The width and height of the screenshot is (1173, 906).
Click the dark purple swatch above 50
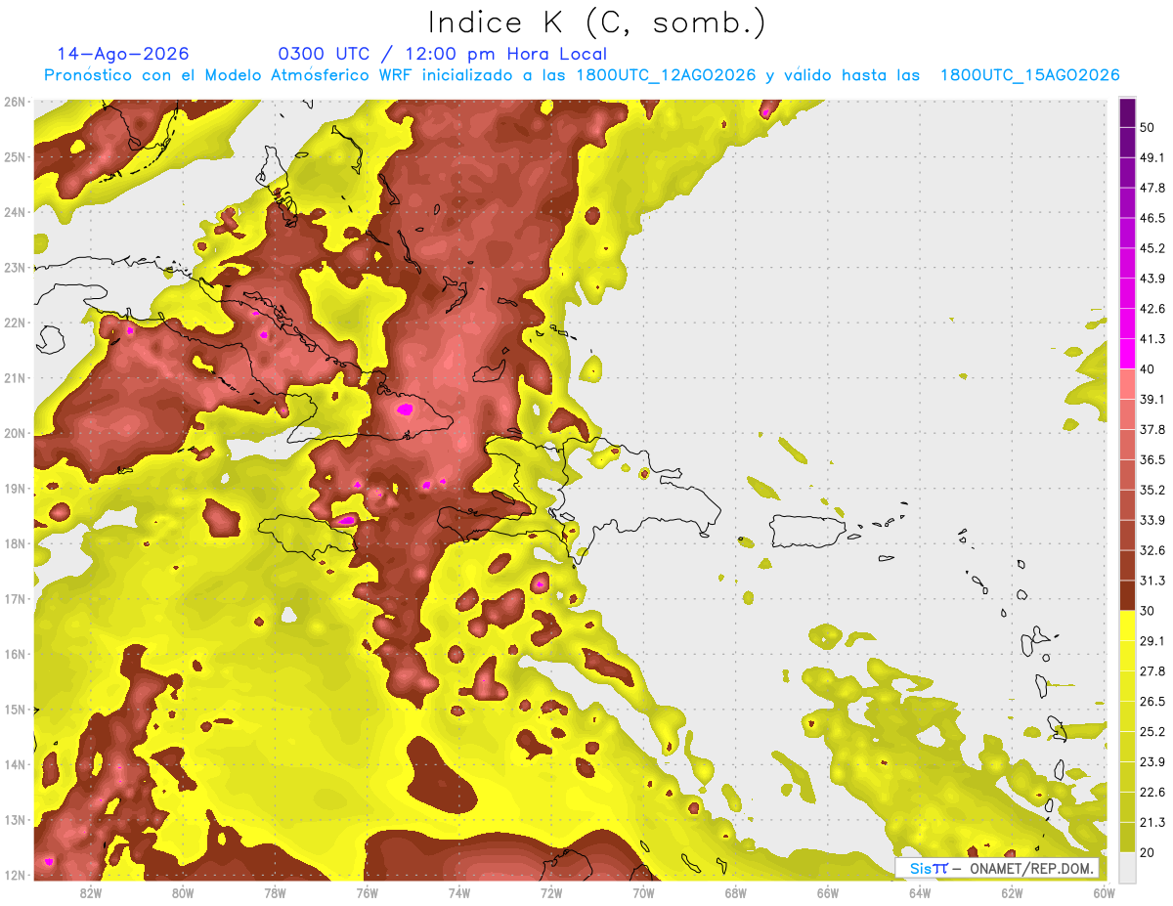tap(1127, 113)
